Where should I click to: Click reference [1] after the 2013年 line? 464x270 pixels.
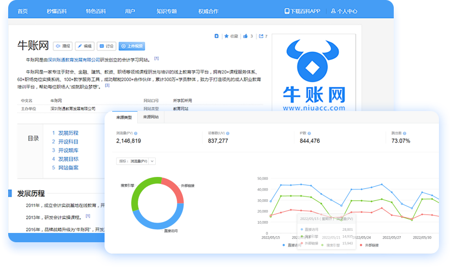tap(88, 216)
